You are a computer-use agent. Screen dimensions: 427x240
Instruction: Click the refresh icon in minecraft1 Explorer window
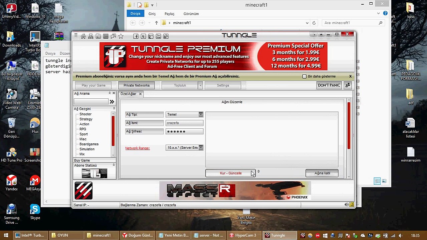pyautogui.click(x=314, y=23)
